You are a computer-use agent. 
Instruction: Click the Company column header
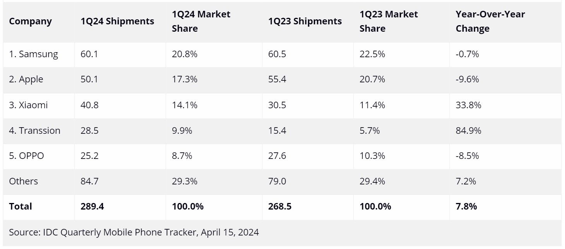point(30,21)
